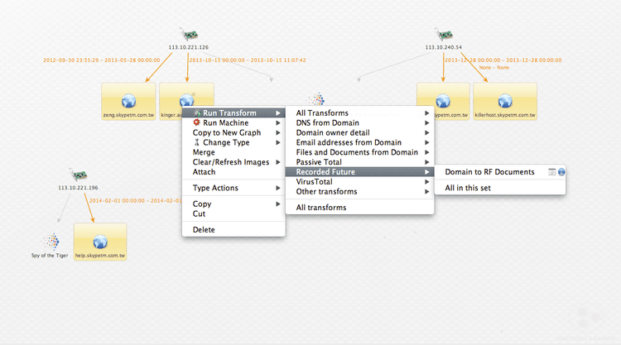This screenshot has height=345, width=621.
Task: Select Copy to New Graph
Action: coord(226,132)
